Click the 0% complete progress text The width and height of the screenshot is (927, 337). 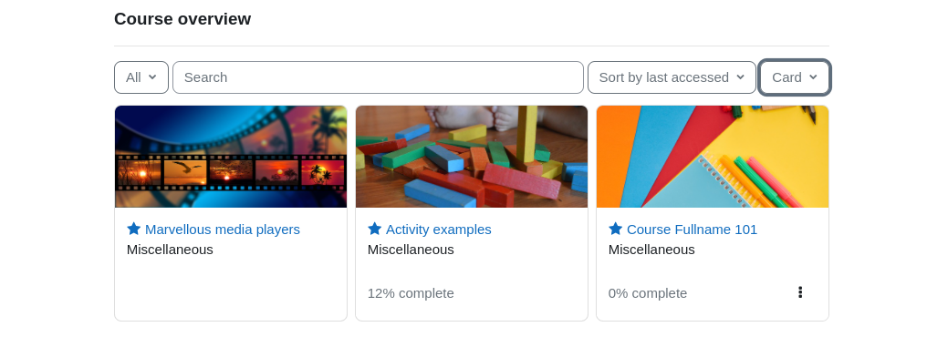pos(648,293)
